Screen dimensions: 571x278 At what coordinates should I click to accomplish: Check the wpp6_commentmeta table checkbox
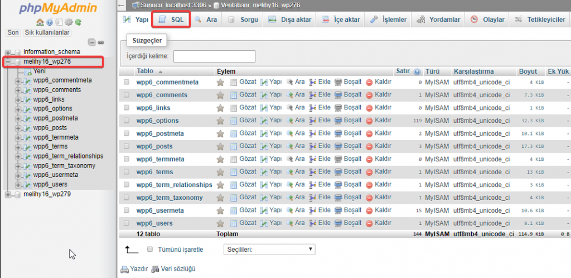coord(127,82)
